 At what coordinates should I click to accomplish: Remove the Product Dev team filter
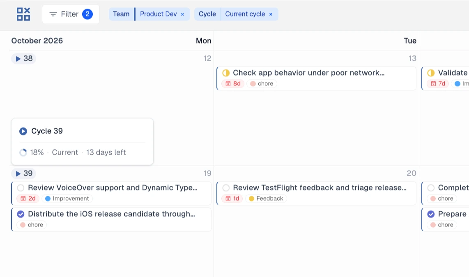tap(182, 14)
